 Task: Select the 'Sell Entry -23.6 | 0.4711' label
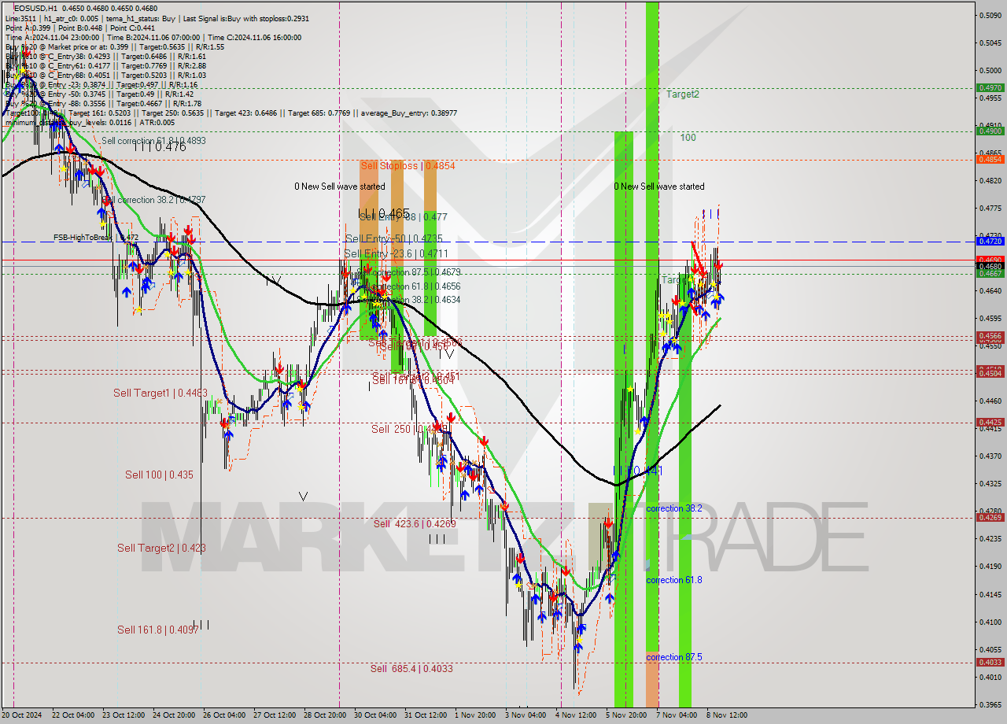(x=396, y=253)
